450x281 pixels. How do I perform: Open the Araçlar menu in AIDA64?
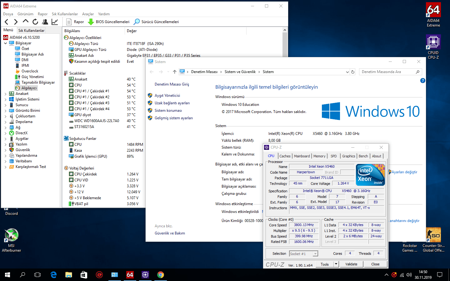click(88, 14)
